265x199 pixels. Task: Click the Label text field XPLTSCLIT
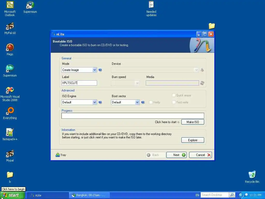pyautogui.click(x=79, y=83)
